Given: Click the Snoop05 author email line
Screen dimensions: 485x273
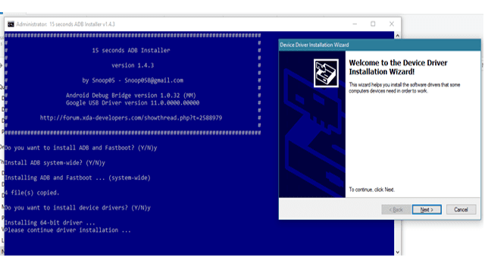Looking at the screenshot, I should [133, 80].
